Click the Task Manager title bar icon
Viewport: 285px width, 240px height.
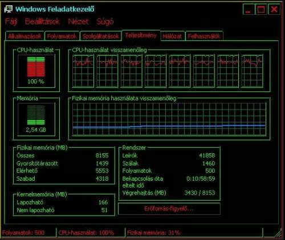pos(9,9)
